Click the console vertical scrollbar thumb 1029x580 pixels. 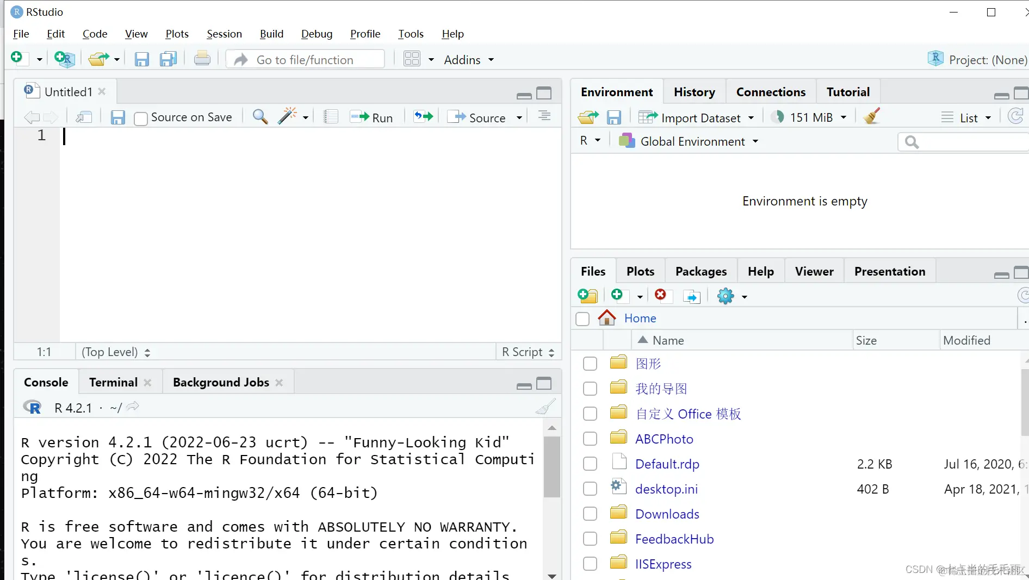pos(552,466)
